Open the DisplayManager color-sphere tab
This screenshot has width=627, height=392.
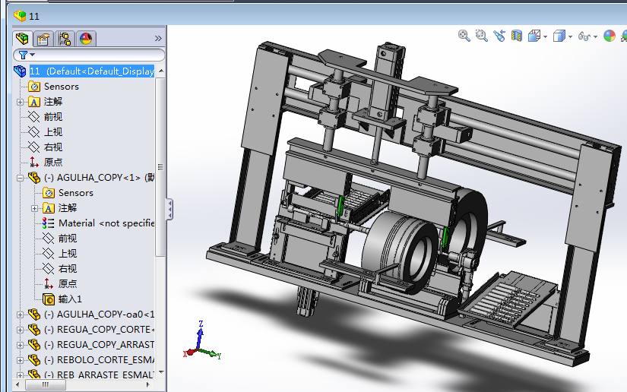[86, 39]
